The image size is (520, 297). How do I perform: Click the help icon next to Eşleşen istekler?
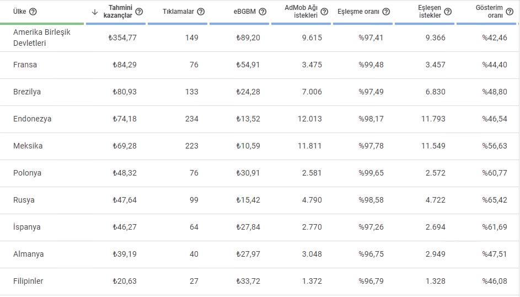point(448,12)
